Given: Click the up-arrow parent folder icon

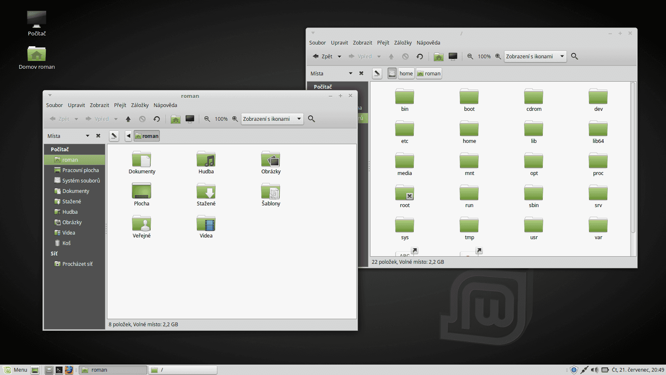Looking at the screenshot, I should (128, 119).
